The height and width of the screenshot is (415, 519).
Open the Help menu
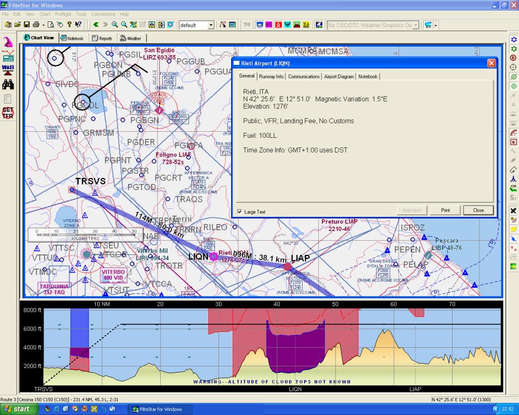click(124, 14)
